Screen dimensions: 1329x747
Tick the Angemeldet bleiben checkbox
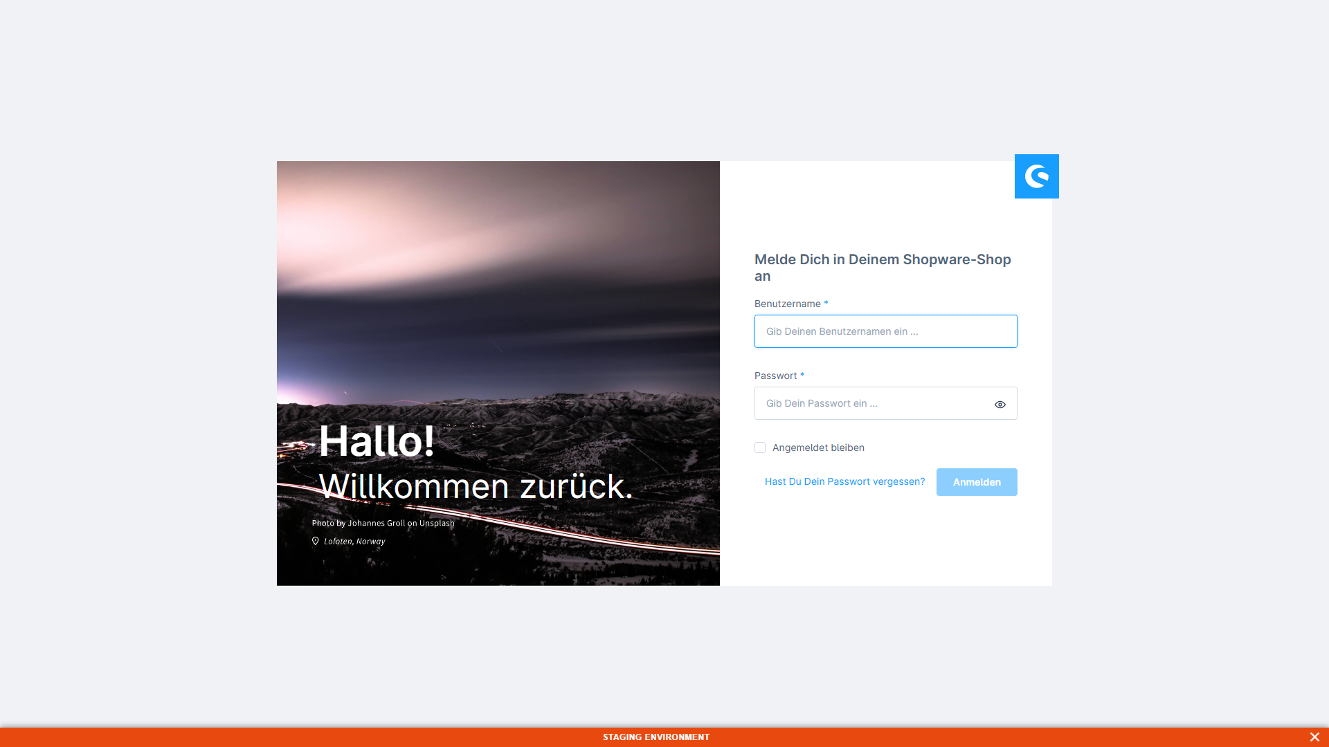[x=760, y=448]
